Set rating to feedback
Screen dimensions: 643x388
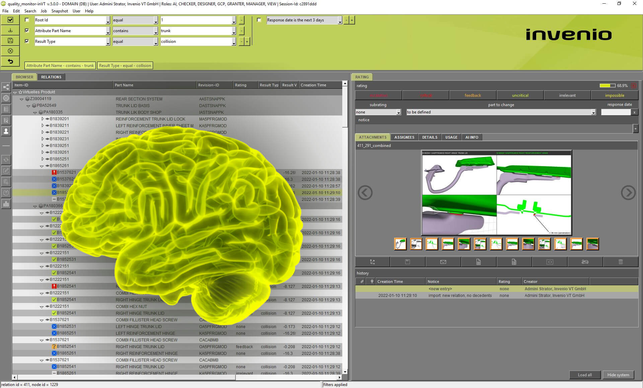click(x=473, y=95)
